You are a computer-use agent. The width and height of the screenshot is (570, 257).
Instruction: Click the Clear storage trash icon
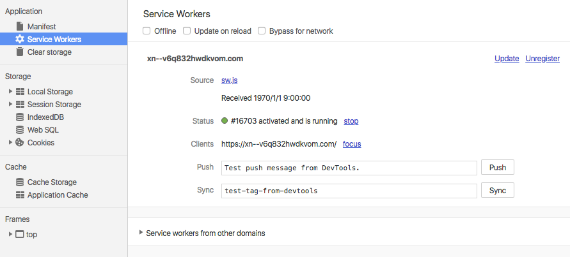tap(20, 52)
